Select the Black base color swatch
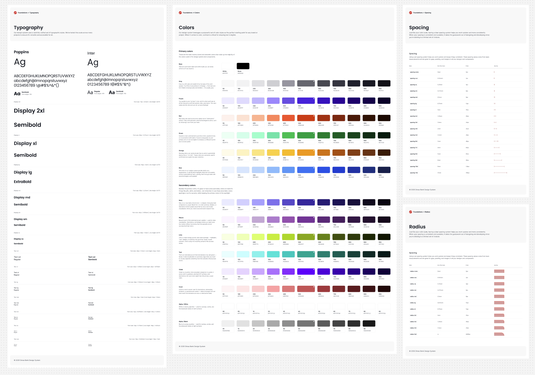 (x=243, y=66)
